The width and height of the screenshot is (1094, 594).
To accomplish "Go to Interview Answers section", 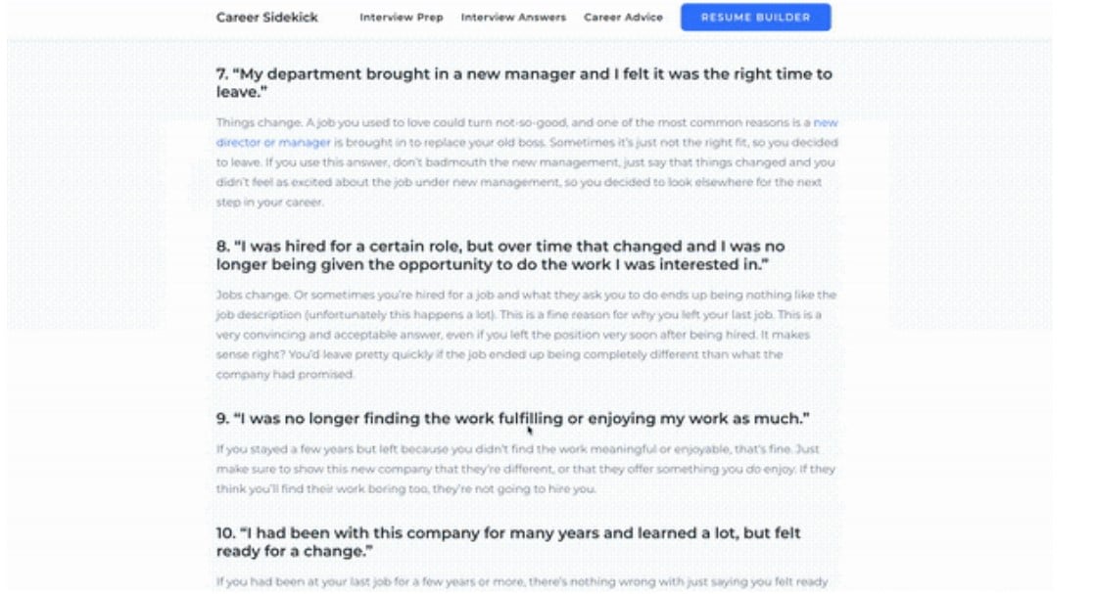I will coord(513,18).
